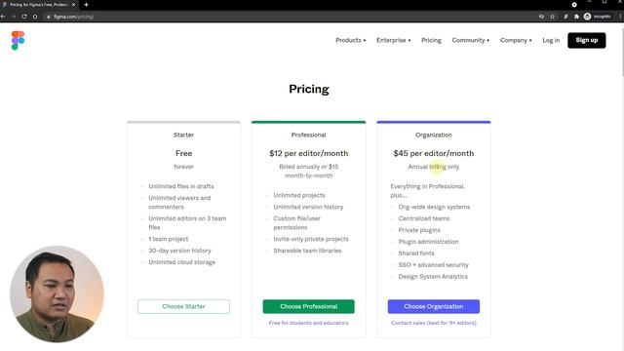Click the 'Free' Starter price text
Image resolution: width=624 pixels, height=351 pixels.
coord(183,153)
